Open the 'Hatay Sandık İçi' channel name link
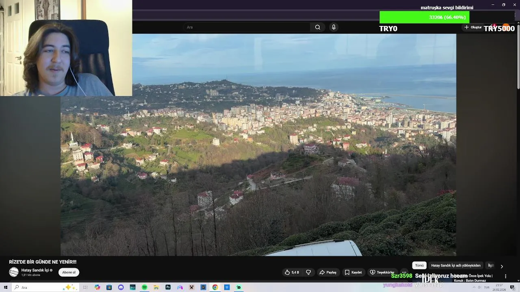Screen dimensions: 520x292 tap(35, 270)
